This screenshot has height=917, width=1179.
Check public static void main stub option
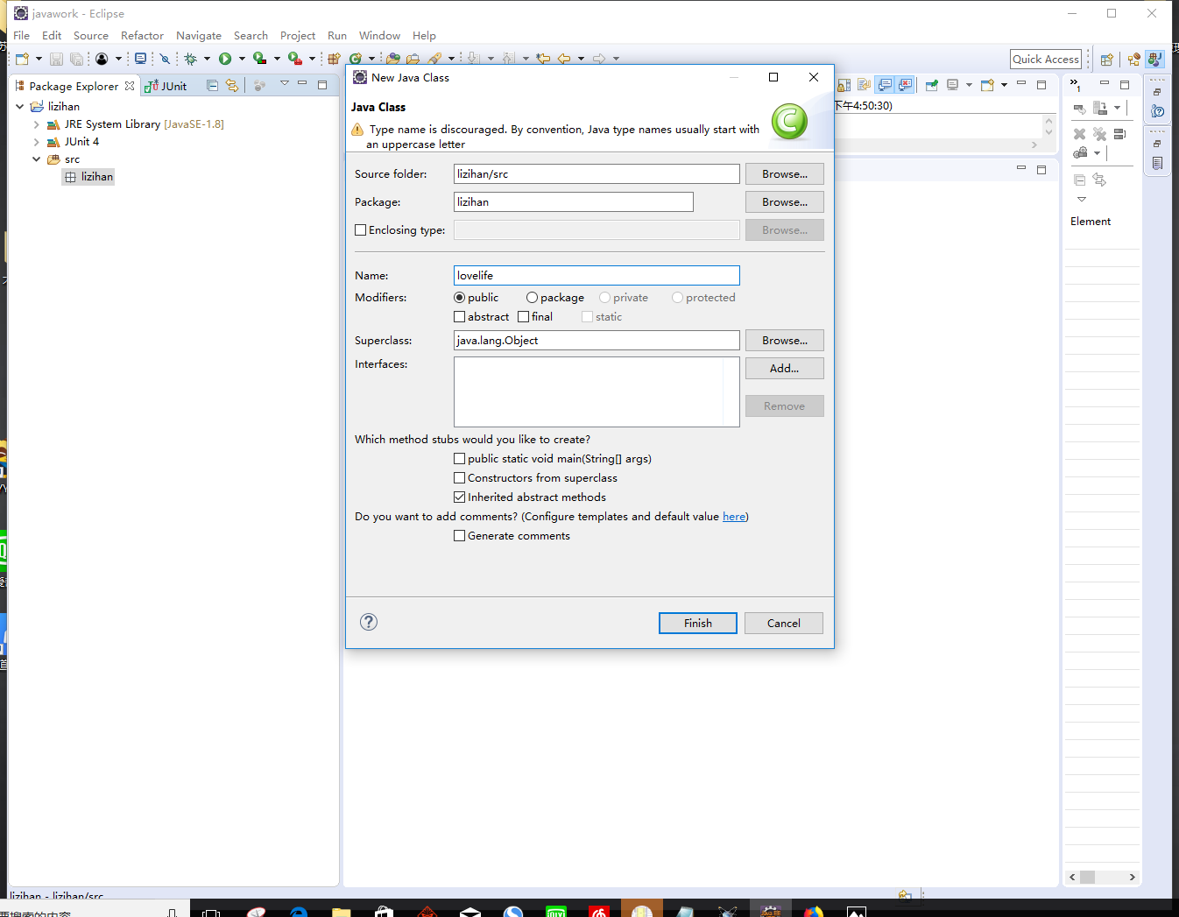tap(460, 459)
